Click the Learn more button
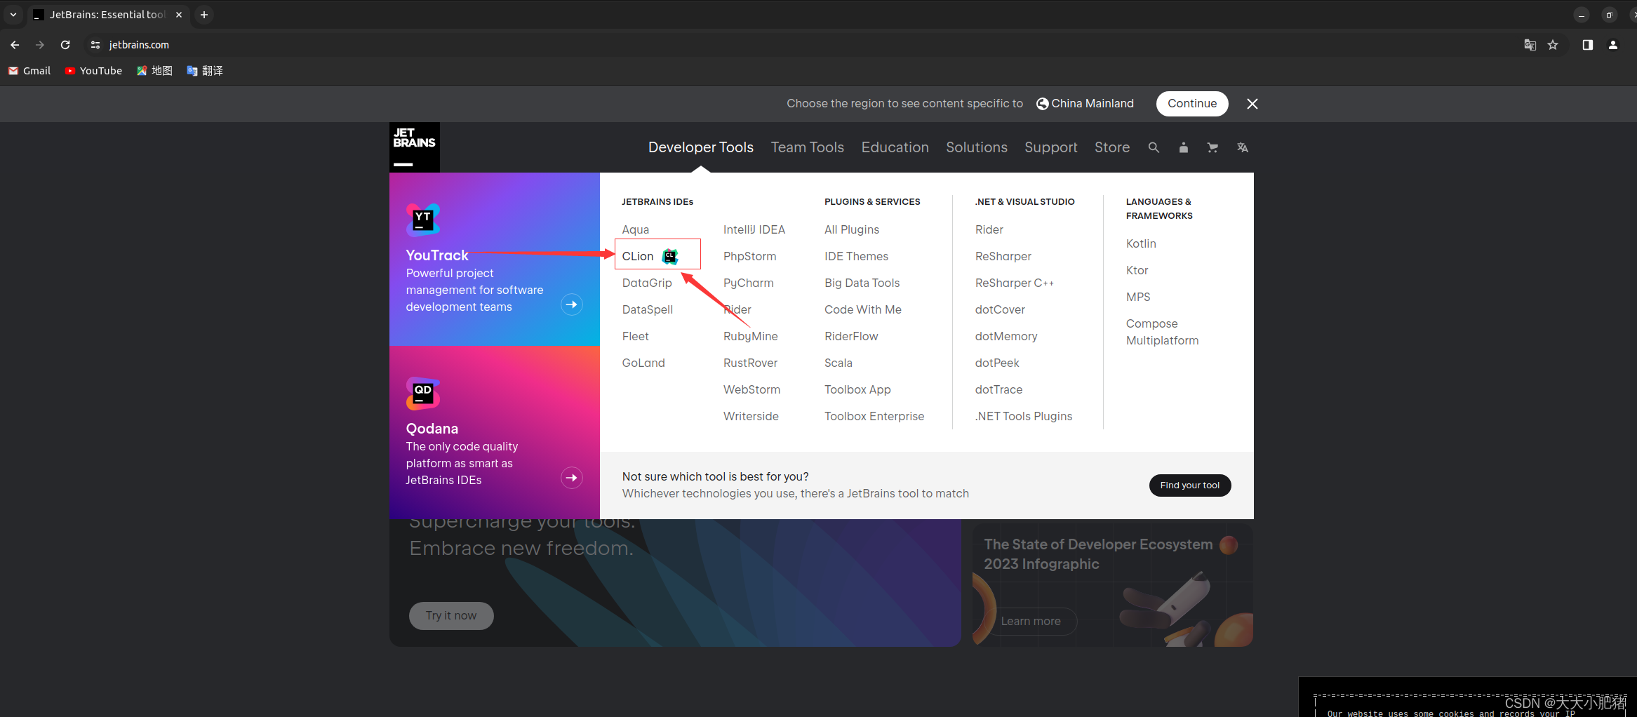This screenshot has height=717, width=1637. [x=1031, y=622]
